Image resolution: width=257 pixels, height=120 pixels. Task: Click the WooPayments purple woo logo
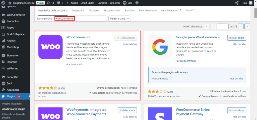coord(50,114)
